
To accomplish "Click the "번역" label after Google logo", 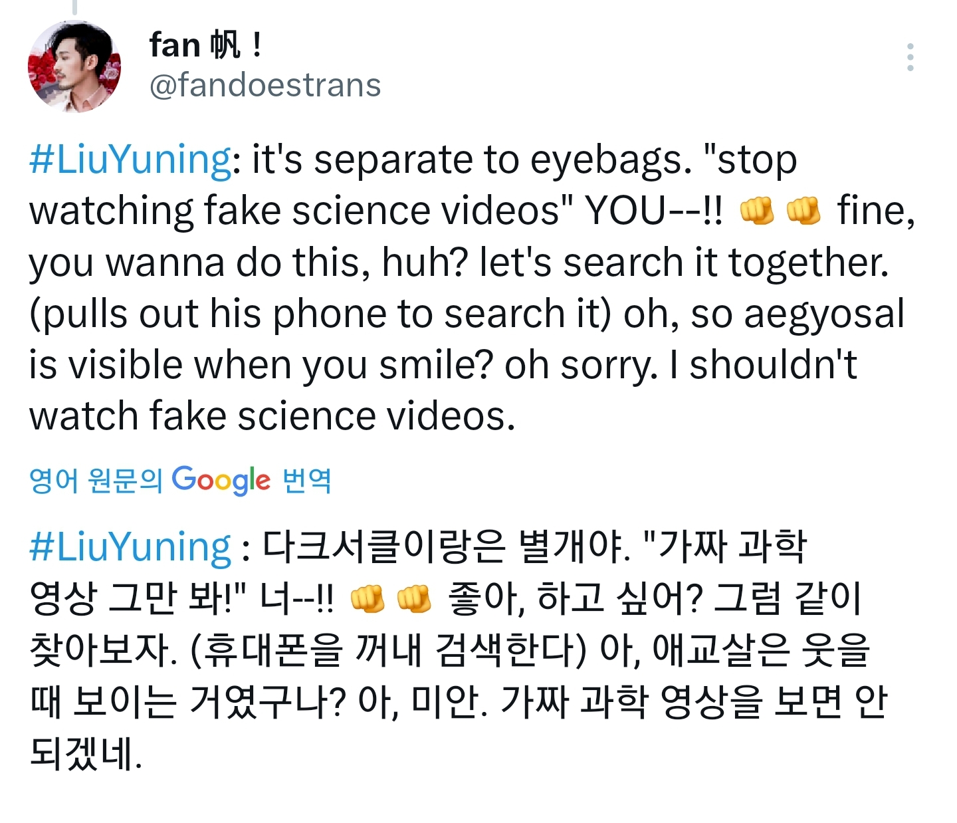I will 306,480.
